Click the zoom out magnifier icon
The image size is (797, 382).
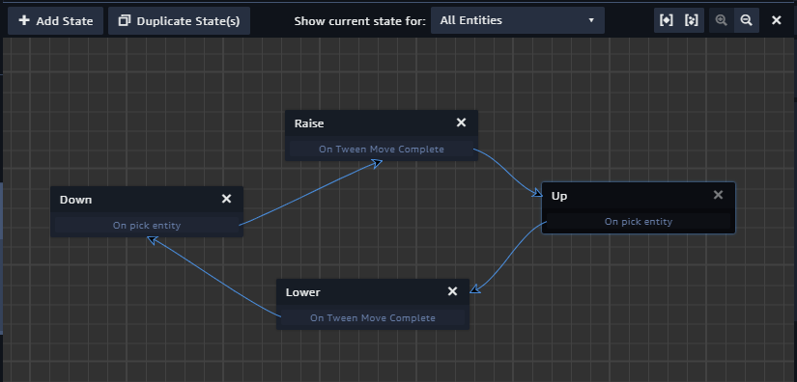click(746, 20)
